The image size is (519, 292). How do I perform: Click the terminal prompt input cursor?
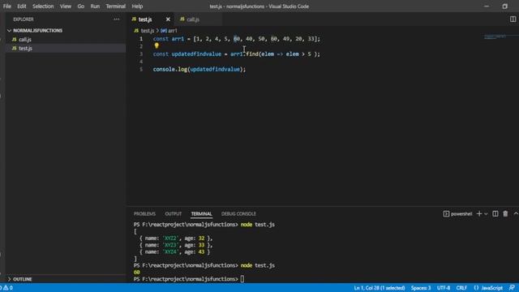(242, 279)
